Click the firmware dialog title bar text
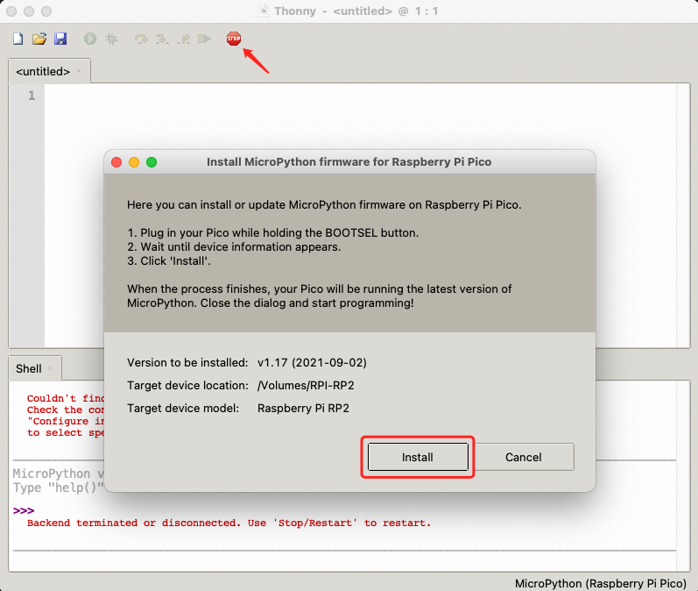Screen dimensions: 698x591 [x=349, y=162]
